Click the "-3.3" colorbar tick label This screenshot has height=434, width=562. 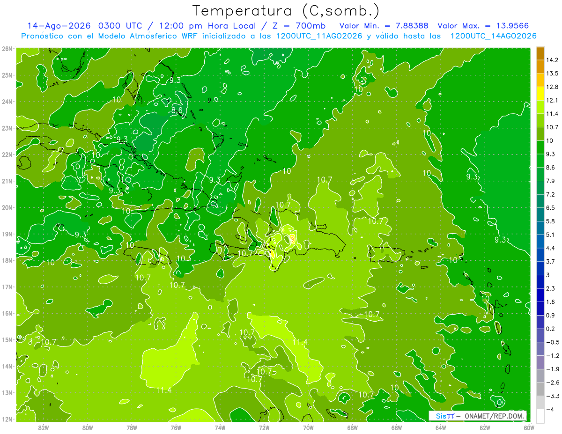coord(552,396)
